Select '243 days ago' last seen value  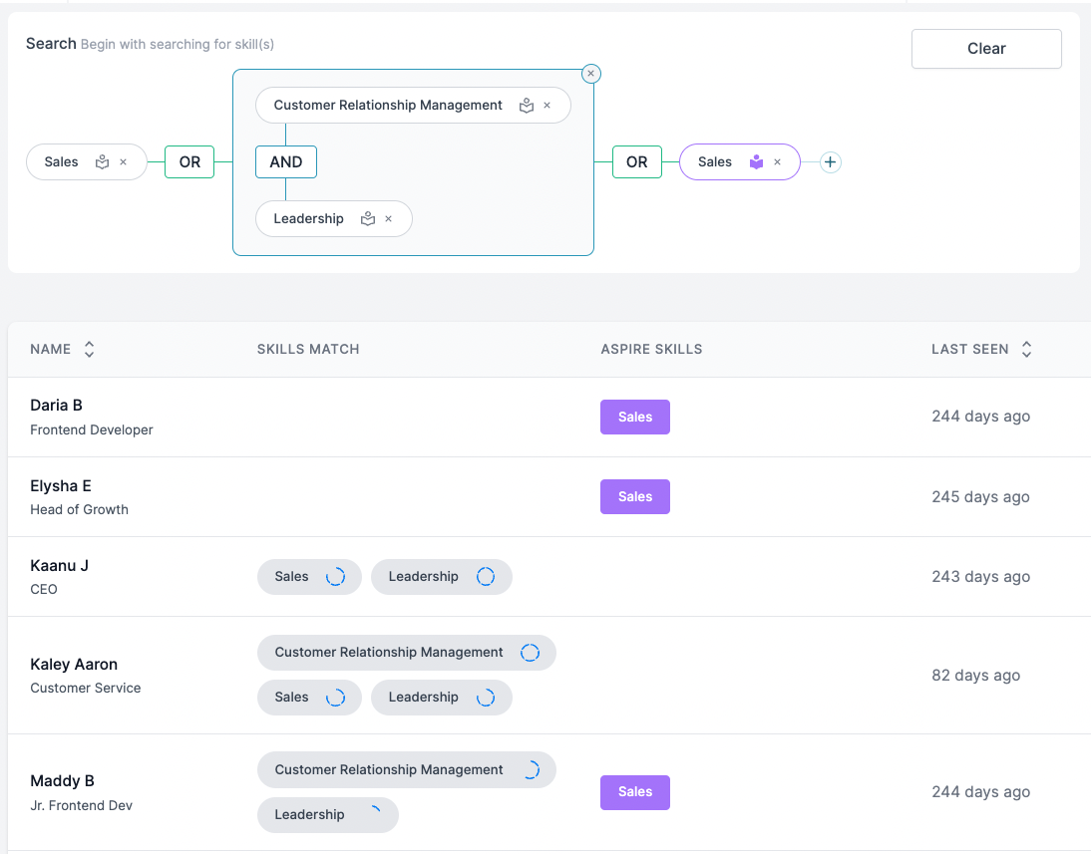tap(980, 577)
